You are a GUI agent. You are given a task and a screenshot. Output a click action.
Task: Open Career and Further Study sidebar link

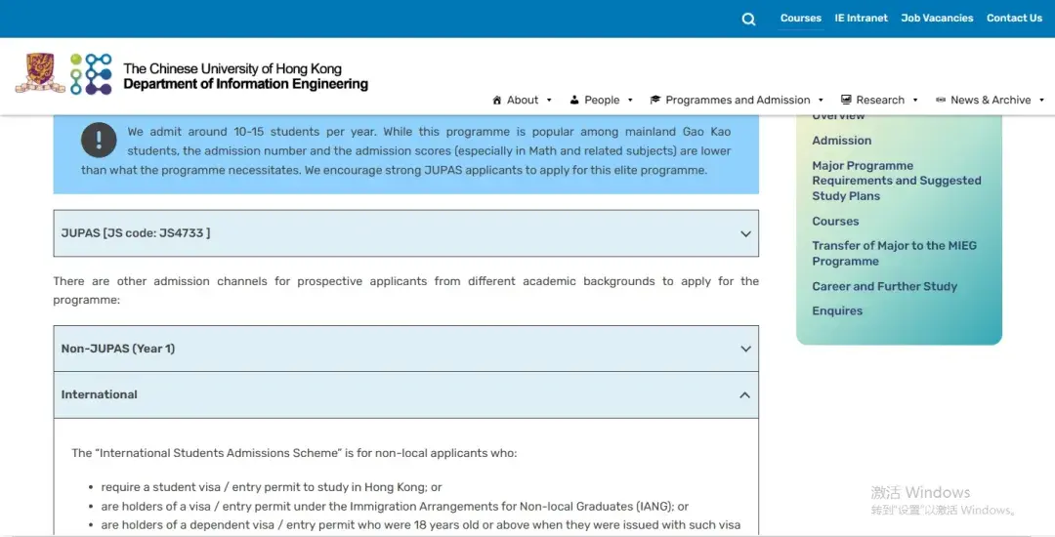point(884,286)
